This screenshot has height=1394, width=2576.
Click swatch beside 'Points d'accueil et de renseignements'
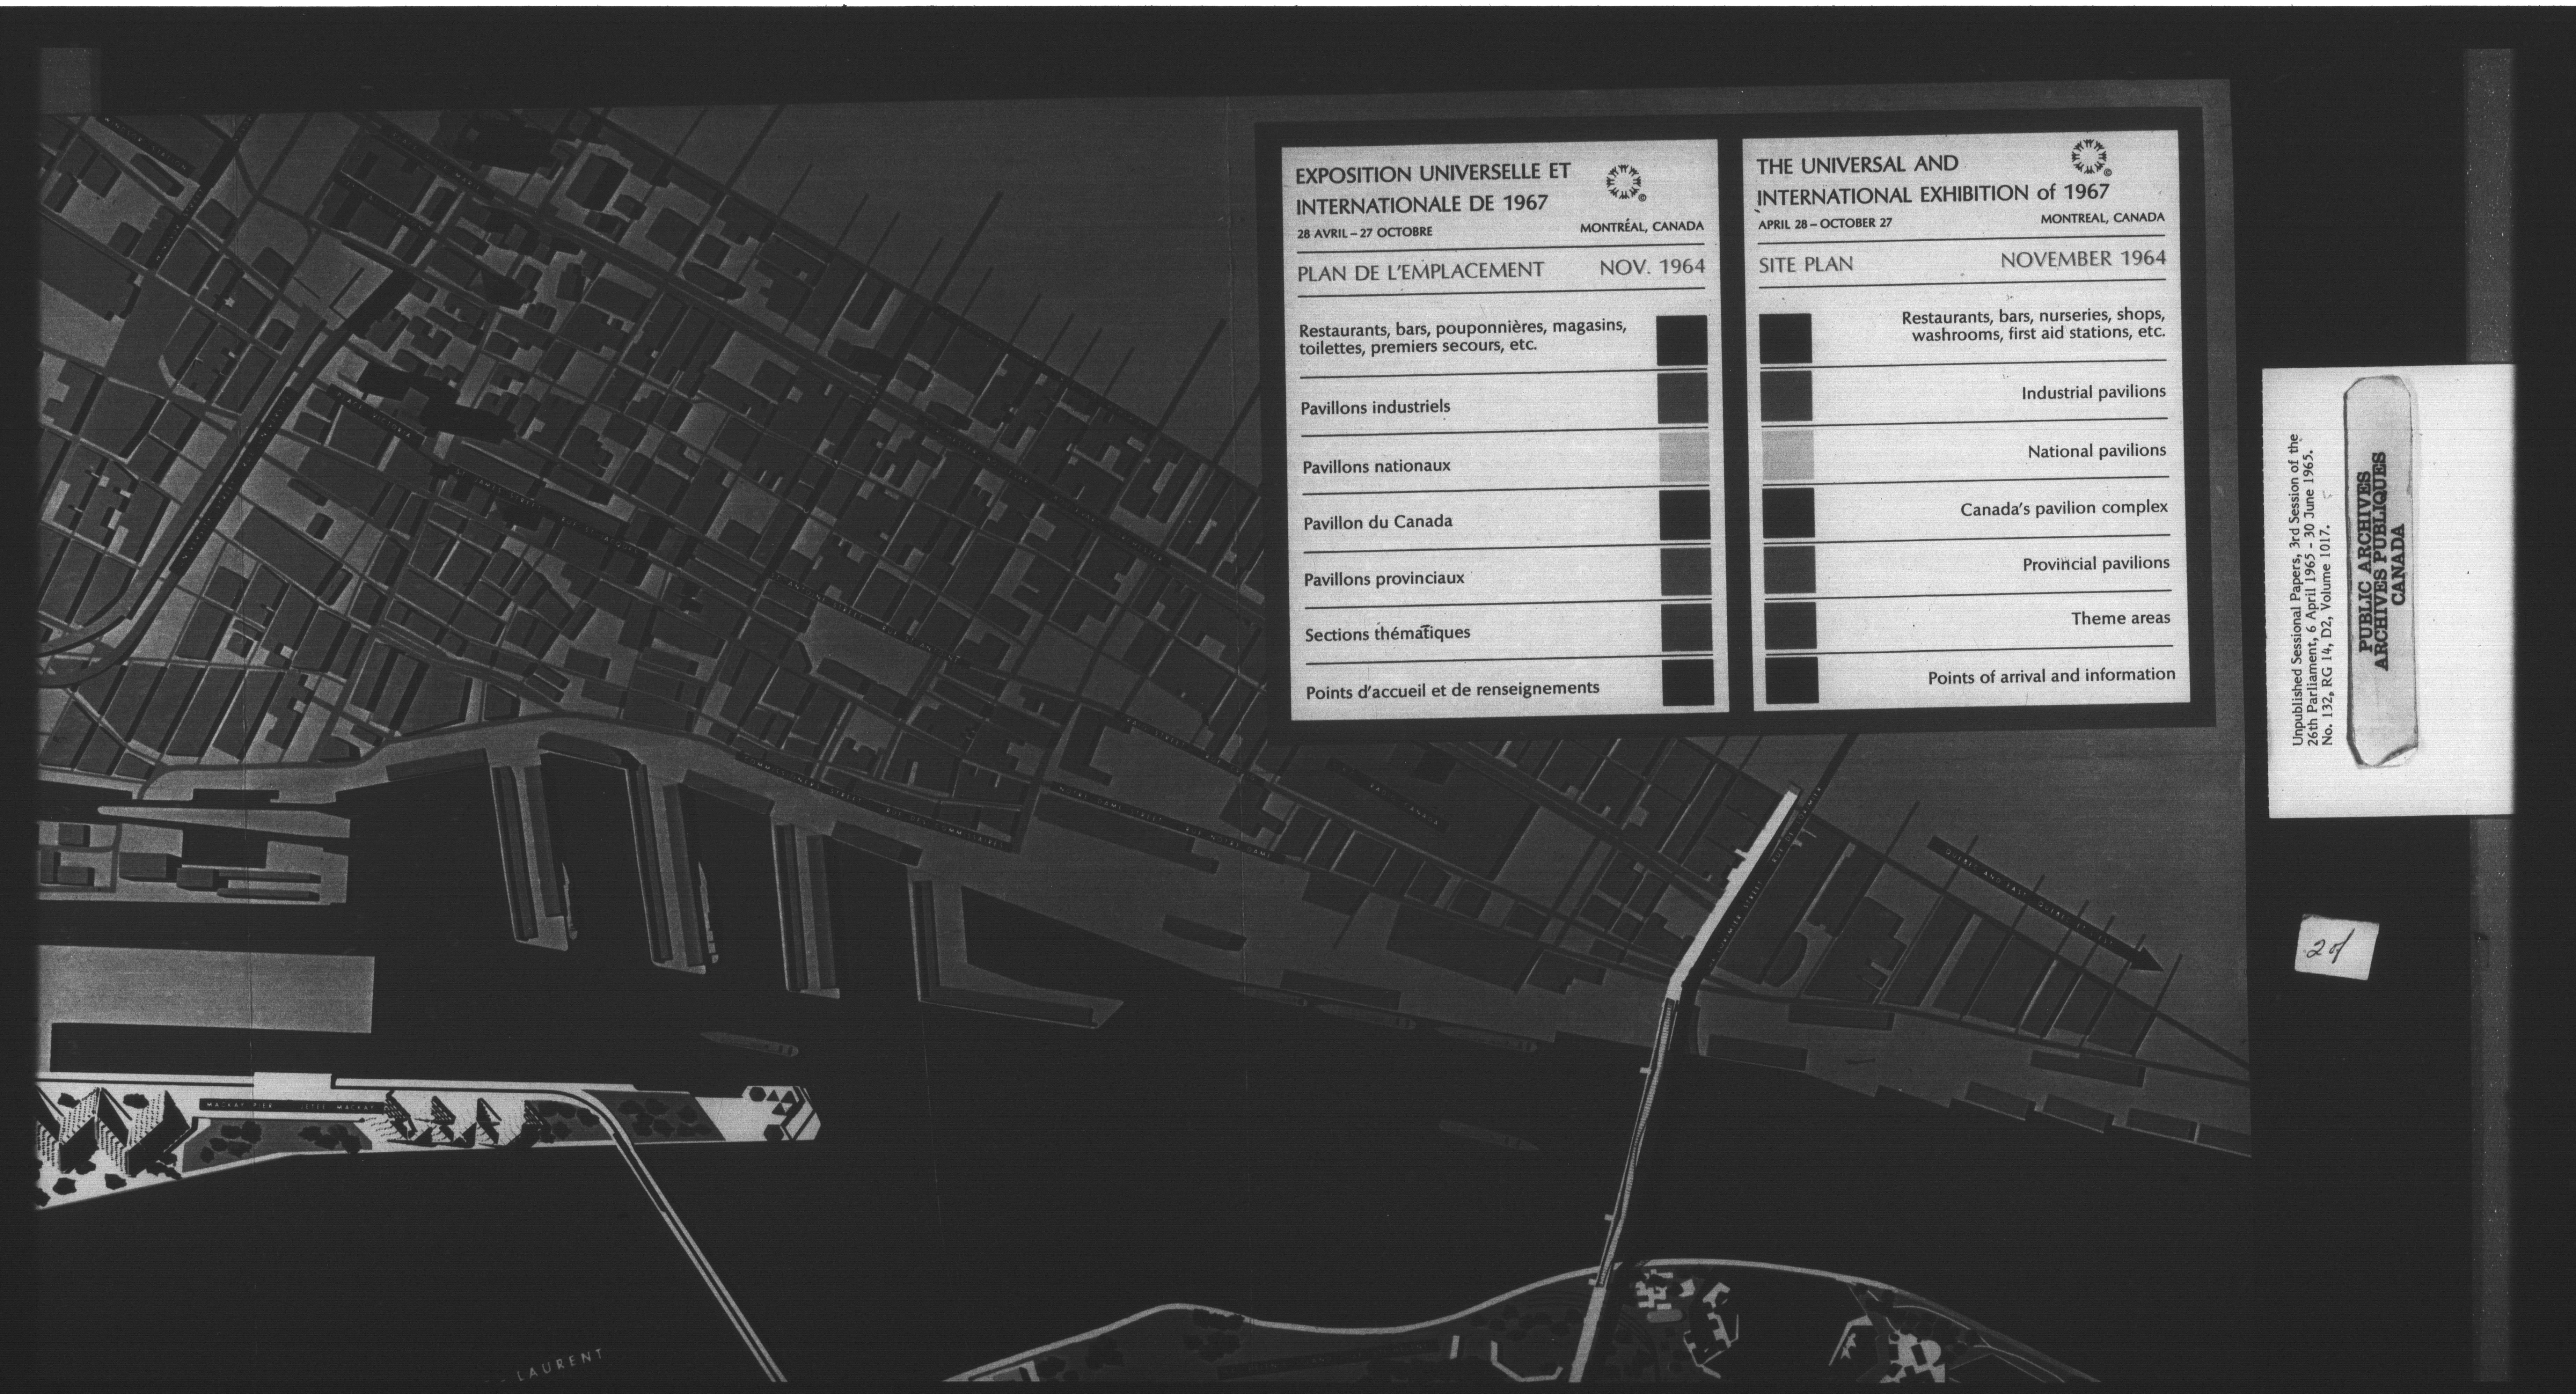[x=1688, y=682]
